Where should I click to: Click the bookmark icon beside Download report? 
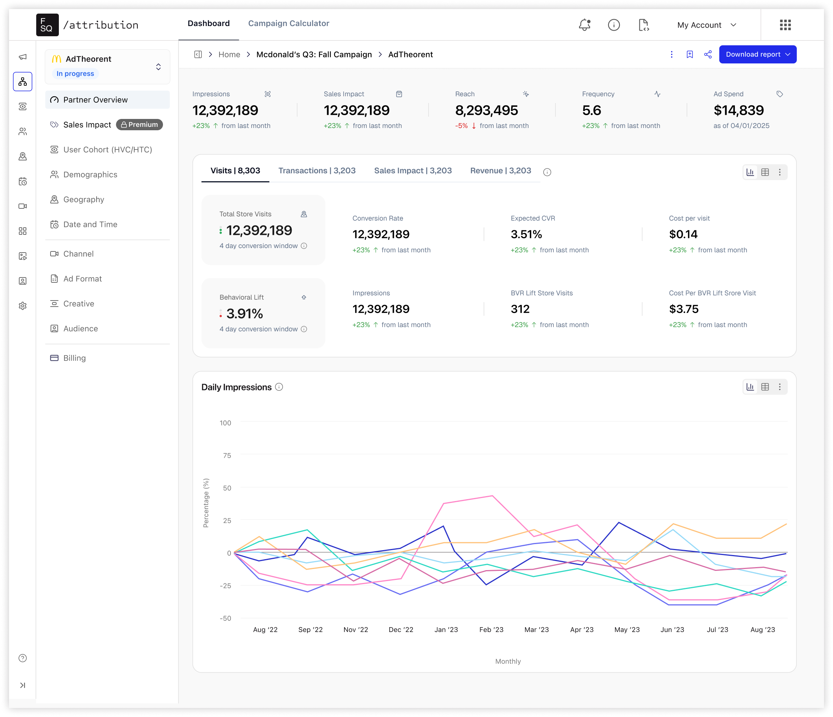[x=690, y=54]
